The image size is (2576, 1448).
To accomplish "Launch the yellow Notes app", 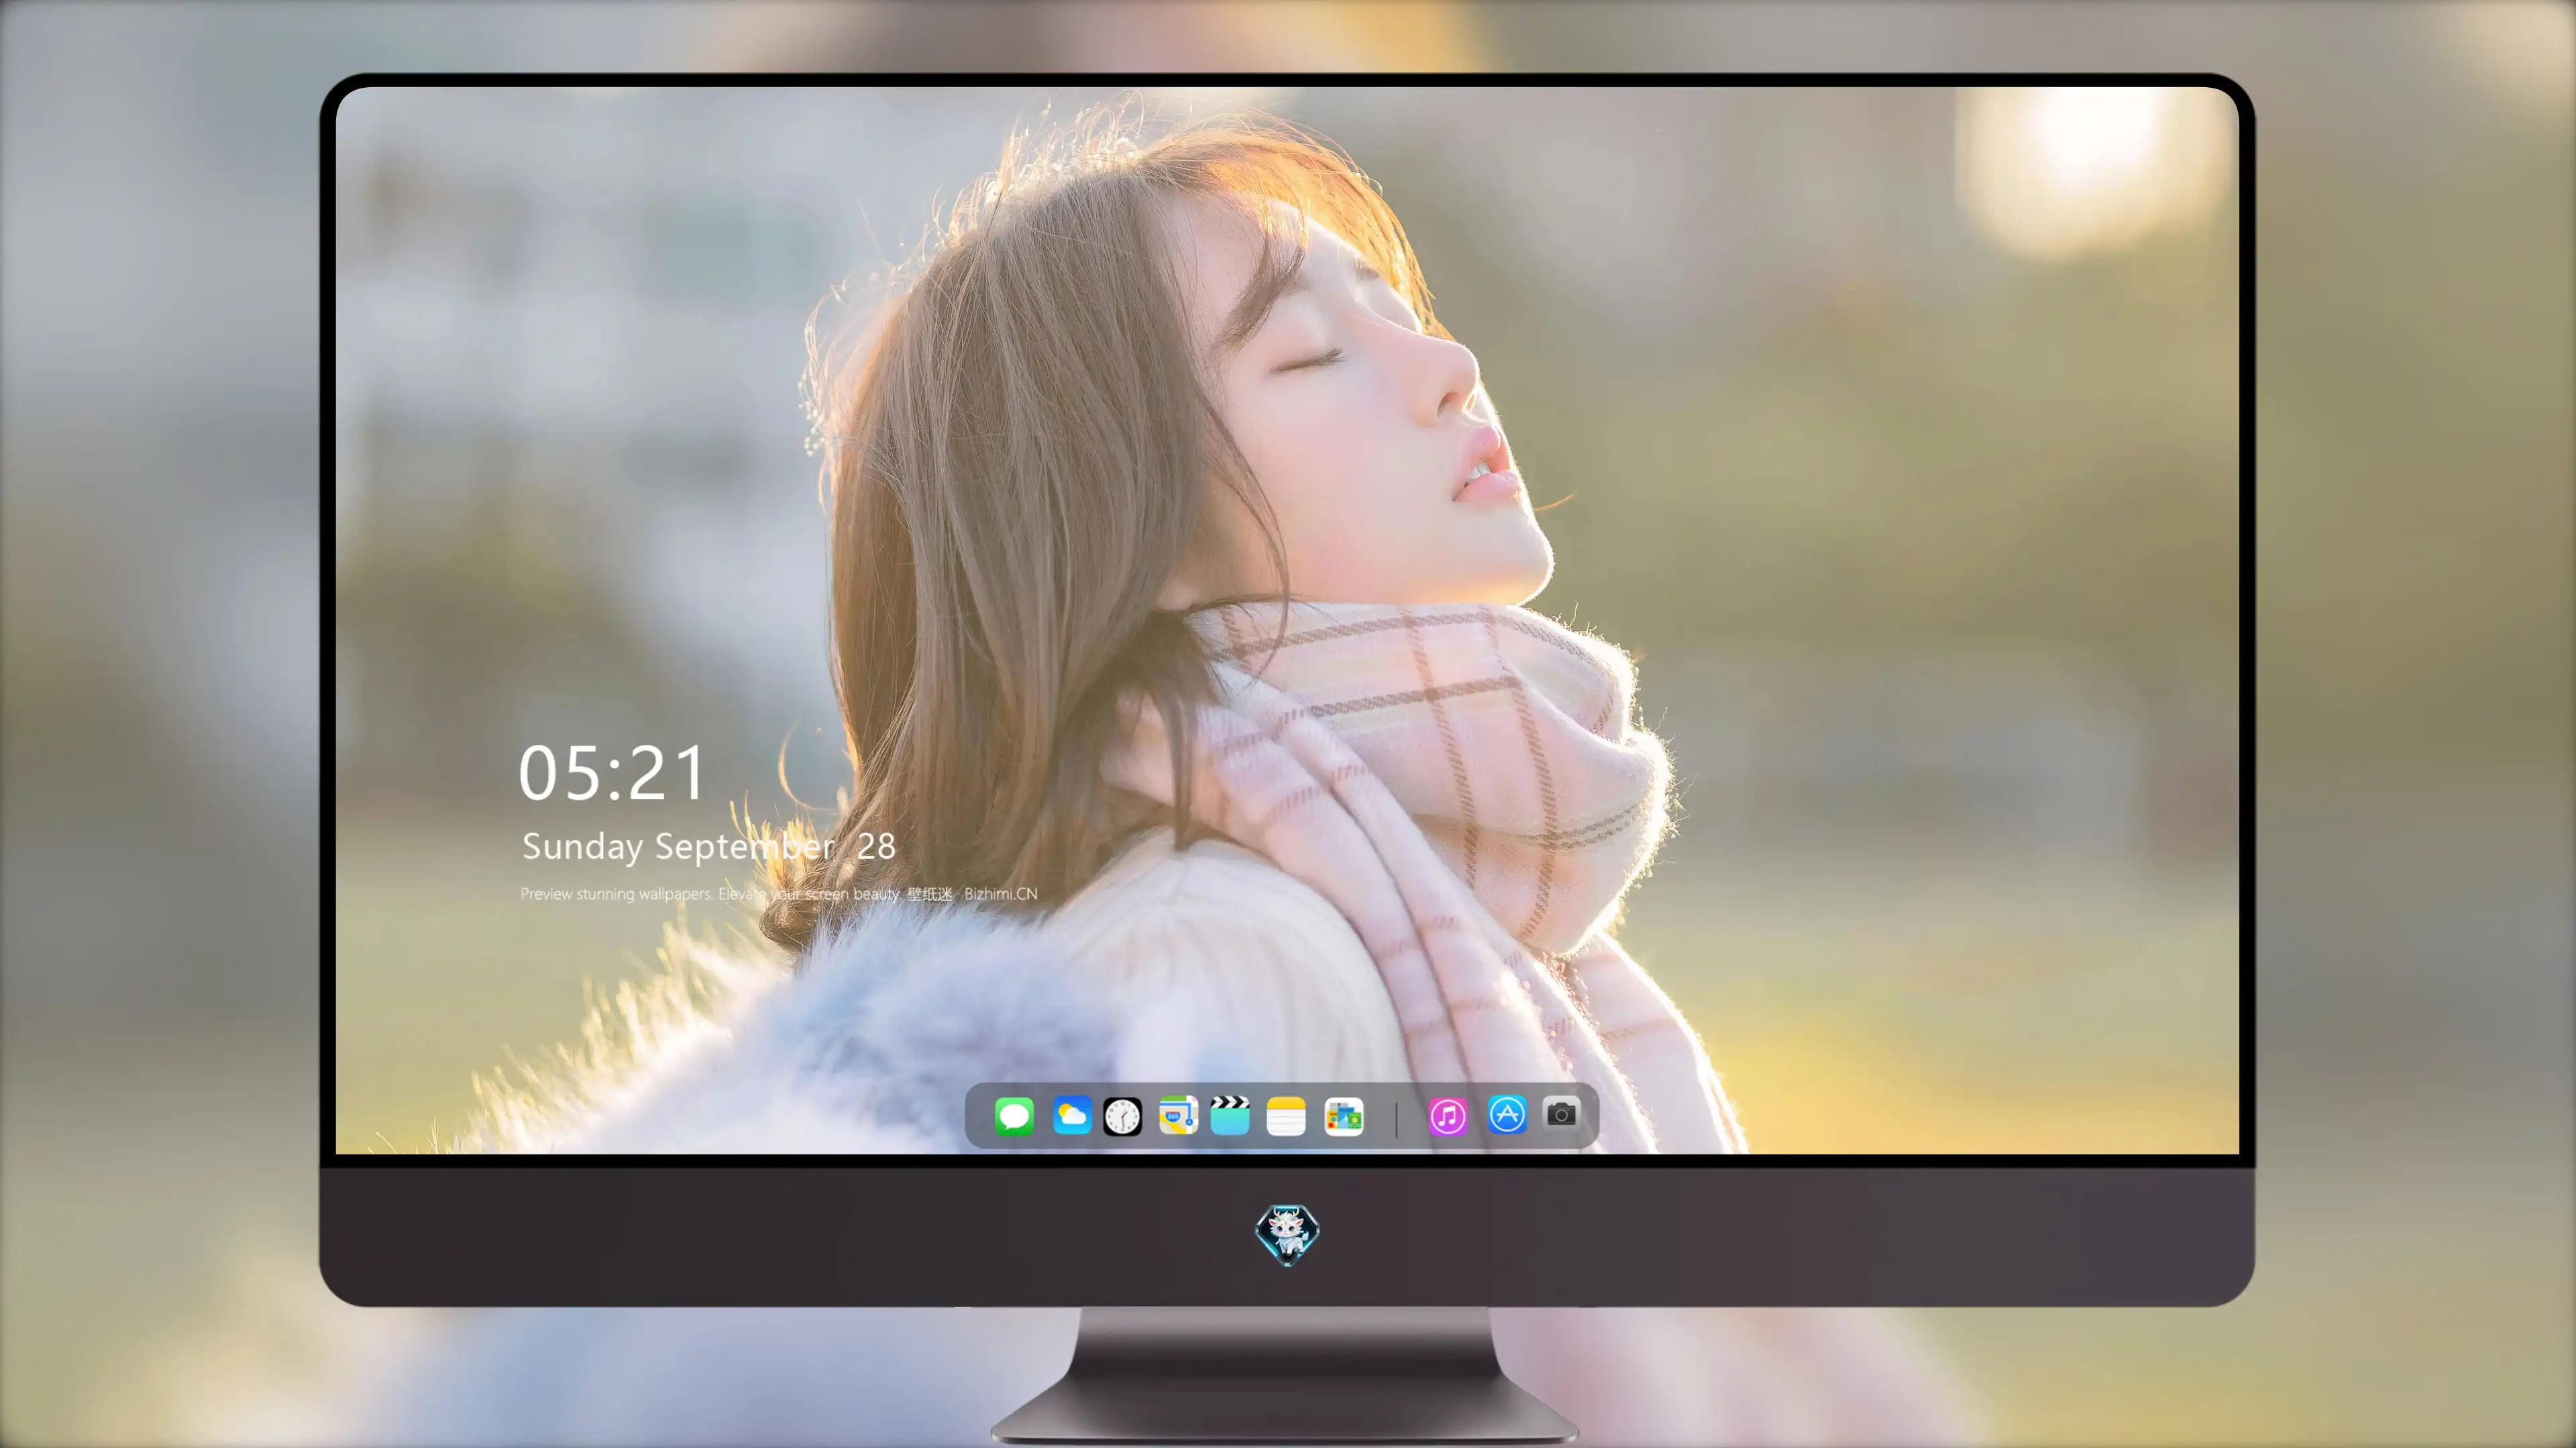I will pos(1286,1115).
